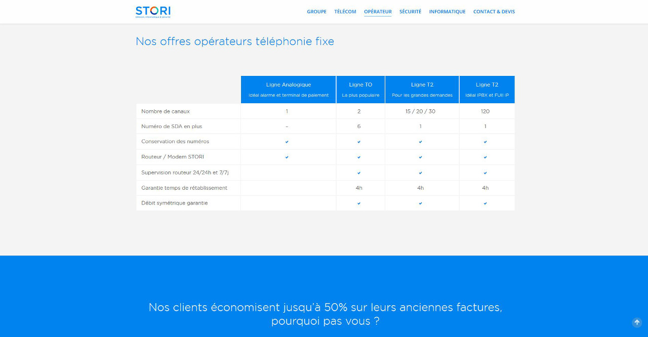
Task: Open the TÉLÉCOM navigation item
Action: (345, 12)
